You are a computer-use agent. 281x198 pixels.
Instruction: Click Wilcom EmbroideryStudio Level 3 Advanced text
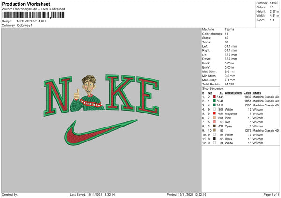click(33, 9)
